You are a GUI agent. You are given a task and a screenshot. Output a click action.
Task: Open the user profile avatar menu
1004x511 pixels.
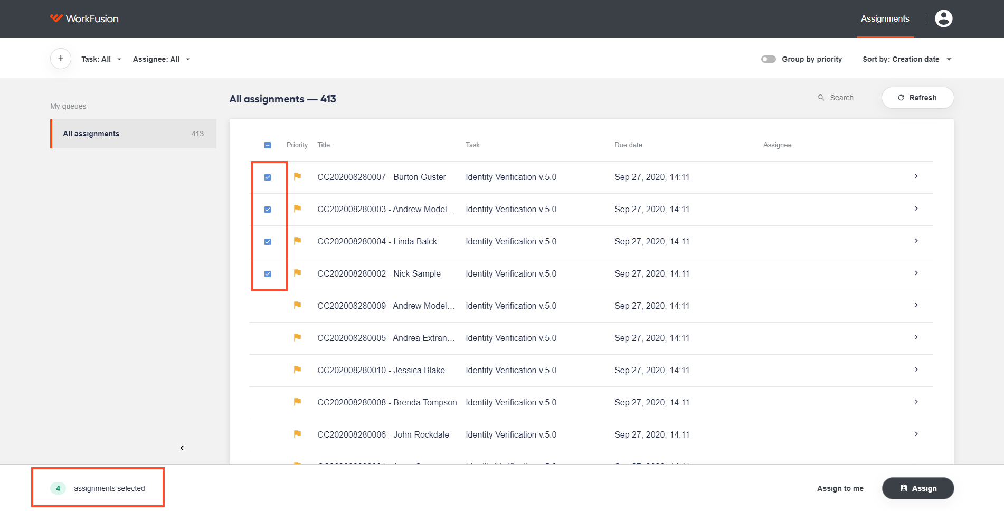pyautogui.click(x=943, y=18)
